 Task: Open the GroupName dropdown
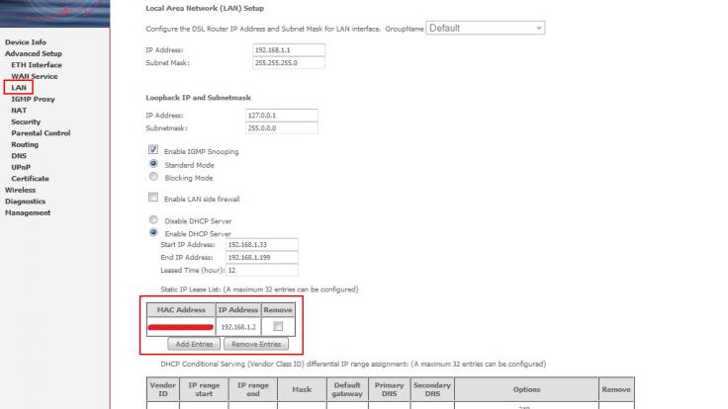(x=485, y=28)
